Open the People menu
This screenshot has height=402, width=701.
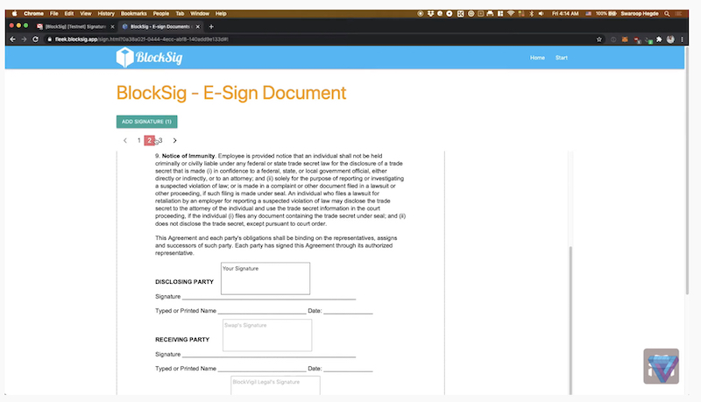[x=161, y=13]
